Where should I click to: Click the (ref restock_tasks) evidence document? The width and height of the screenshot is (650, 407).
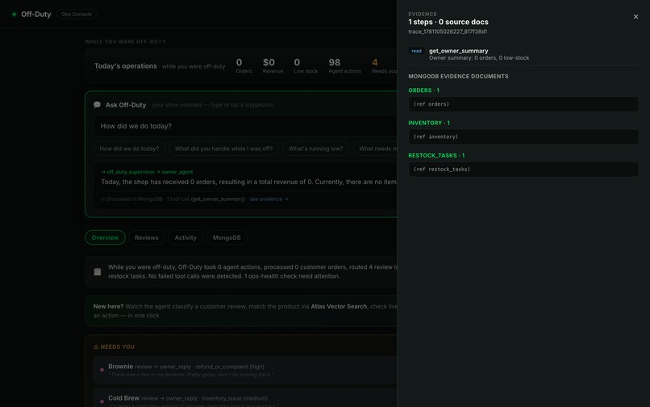point(523,169)
